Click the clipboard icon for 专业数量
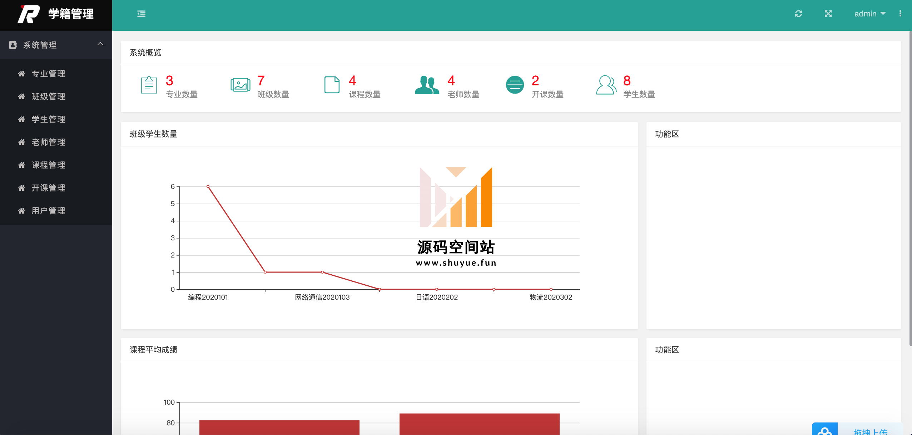Screen dimensions: 912x435 [149, 85]
